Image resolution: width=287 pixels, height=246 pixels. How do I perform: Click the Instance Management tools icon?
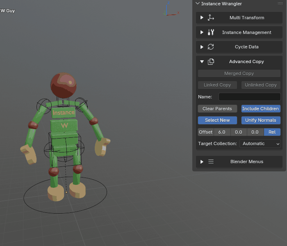(211, 32)
